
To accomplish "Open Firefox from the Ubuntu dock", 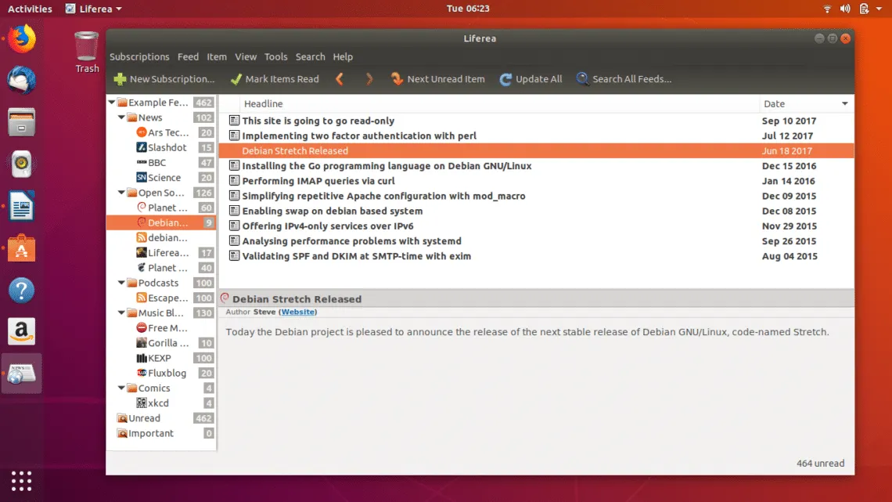I will pos(22,38).
